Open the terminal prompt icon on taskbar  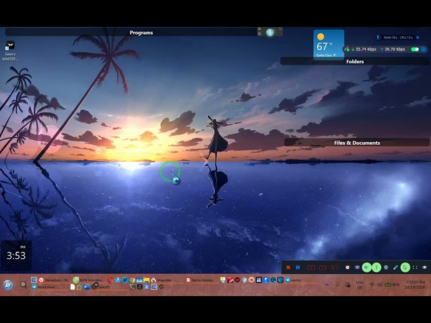132,287
